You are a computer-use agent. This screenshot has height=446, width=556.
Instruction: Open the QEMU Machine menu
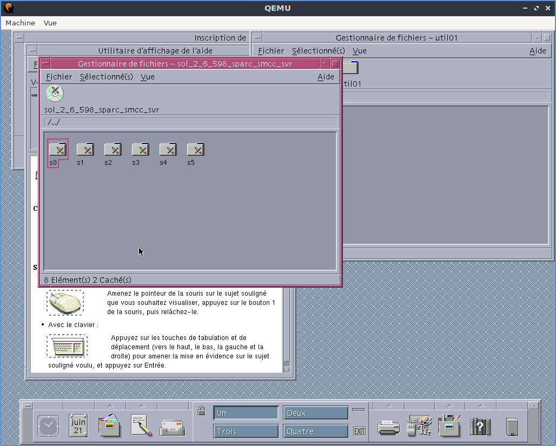[x=20, y=23]
